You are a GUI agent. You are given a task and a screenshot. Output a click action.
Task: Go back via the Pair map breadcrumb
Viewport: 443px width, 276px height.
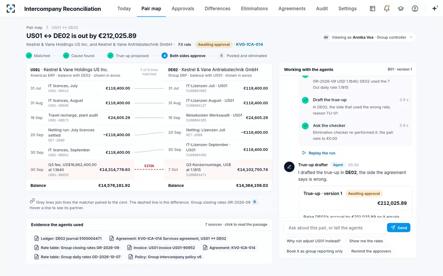coord(34,28)
